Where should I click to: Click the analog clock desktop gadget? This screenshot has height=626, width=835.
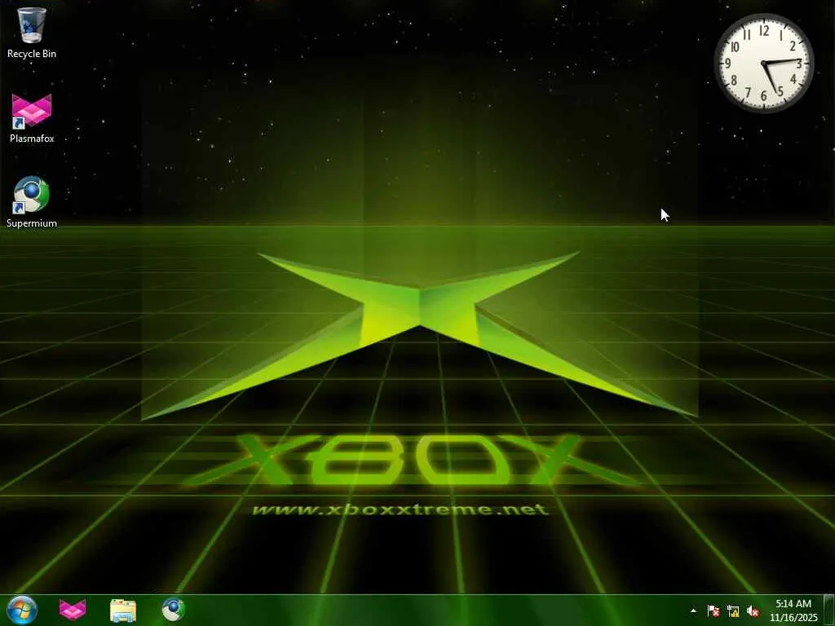763,63
